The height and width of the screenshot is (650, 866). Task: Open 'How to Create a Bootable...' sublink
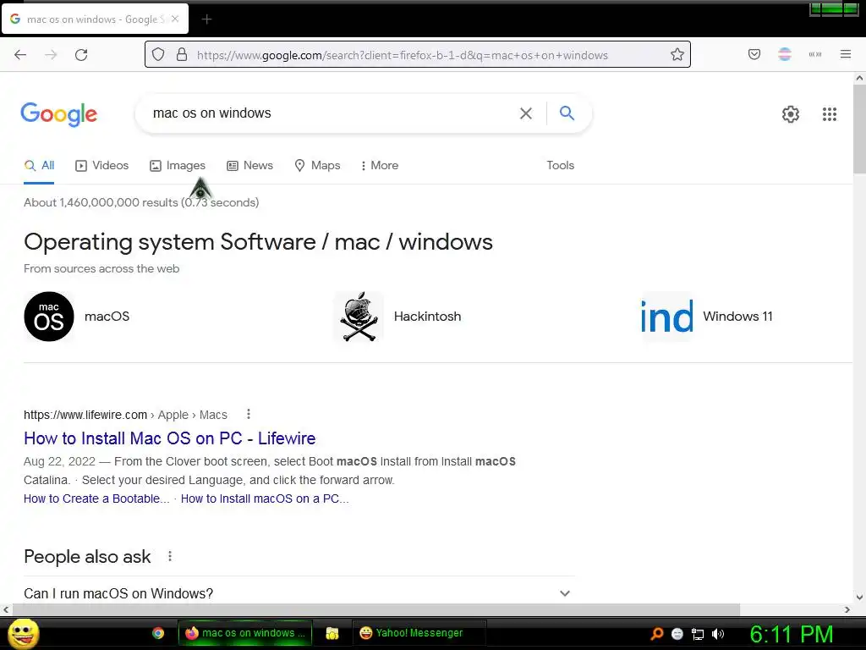tap(96, 499)
